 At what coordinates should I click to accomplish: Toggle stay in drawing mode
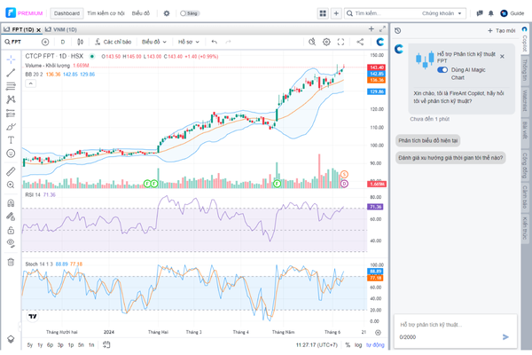click(x=11, y=217)
